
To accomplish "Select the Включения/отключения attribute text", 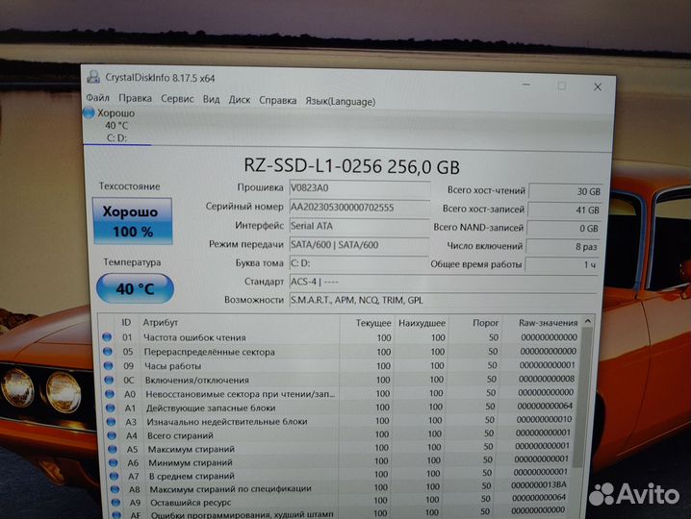I will click(x=197, y=380).
